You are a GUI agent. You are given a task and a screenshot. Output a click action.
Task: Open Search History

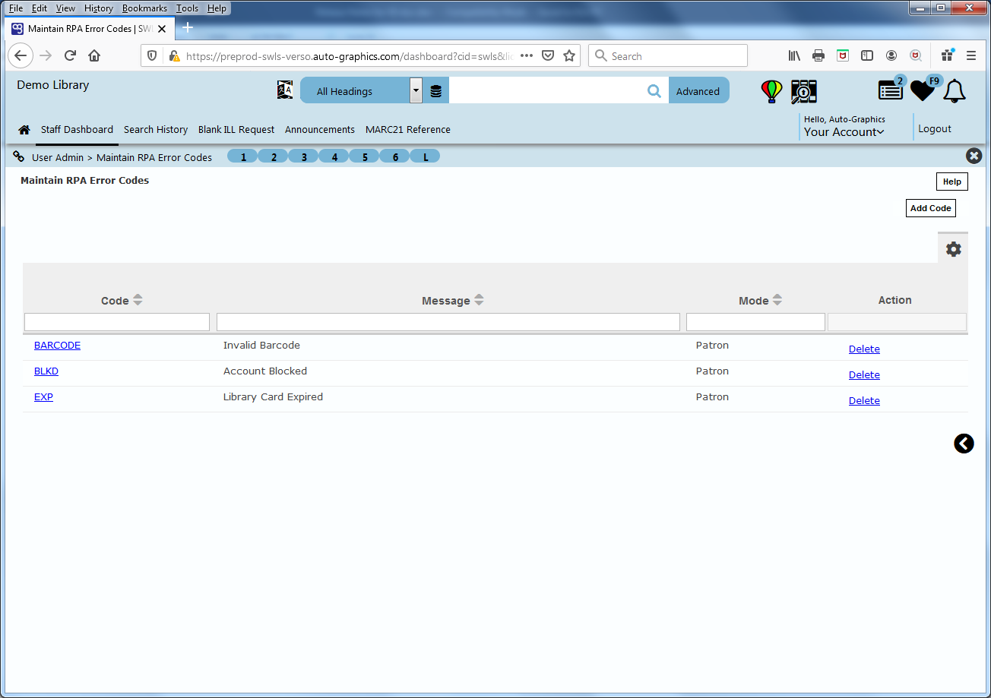coord(156,130)
